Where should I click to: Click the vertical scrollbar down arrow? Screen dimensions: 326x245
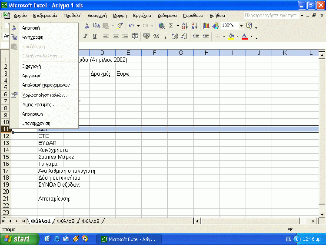coord(322,215)
